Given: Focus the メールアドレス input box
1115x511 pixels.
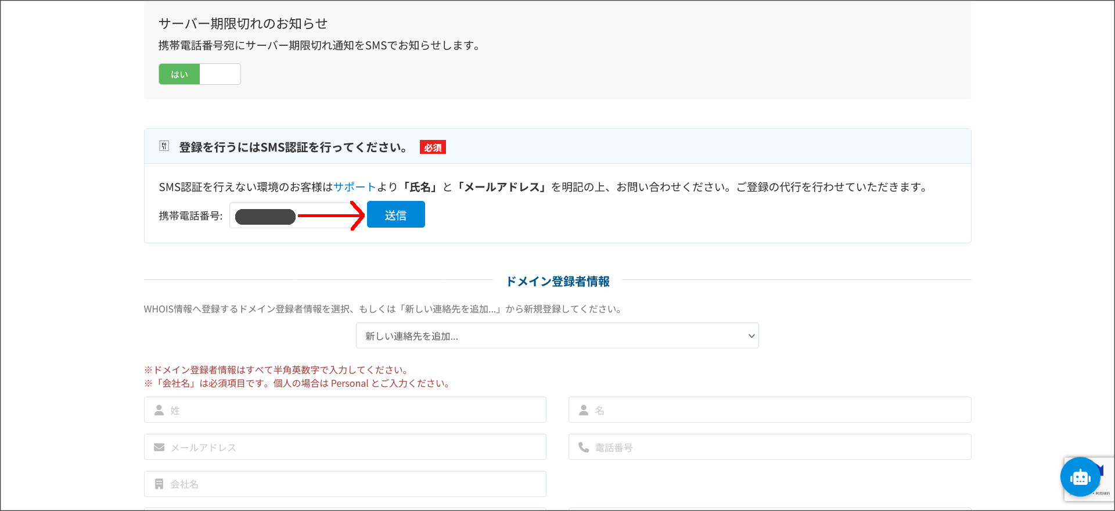Looking at the screenshot, I should (x=354, y=447).
